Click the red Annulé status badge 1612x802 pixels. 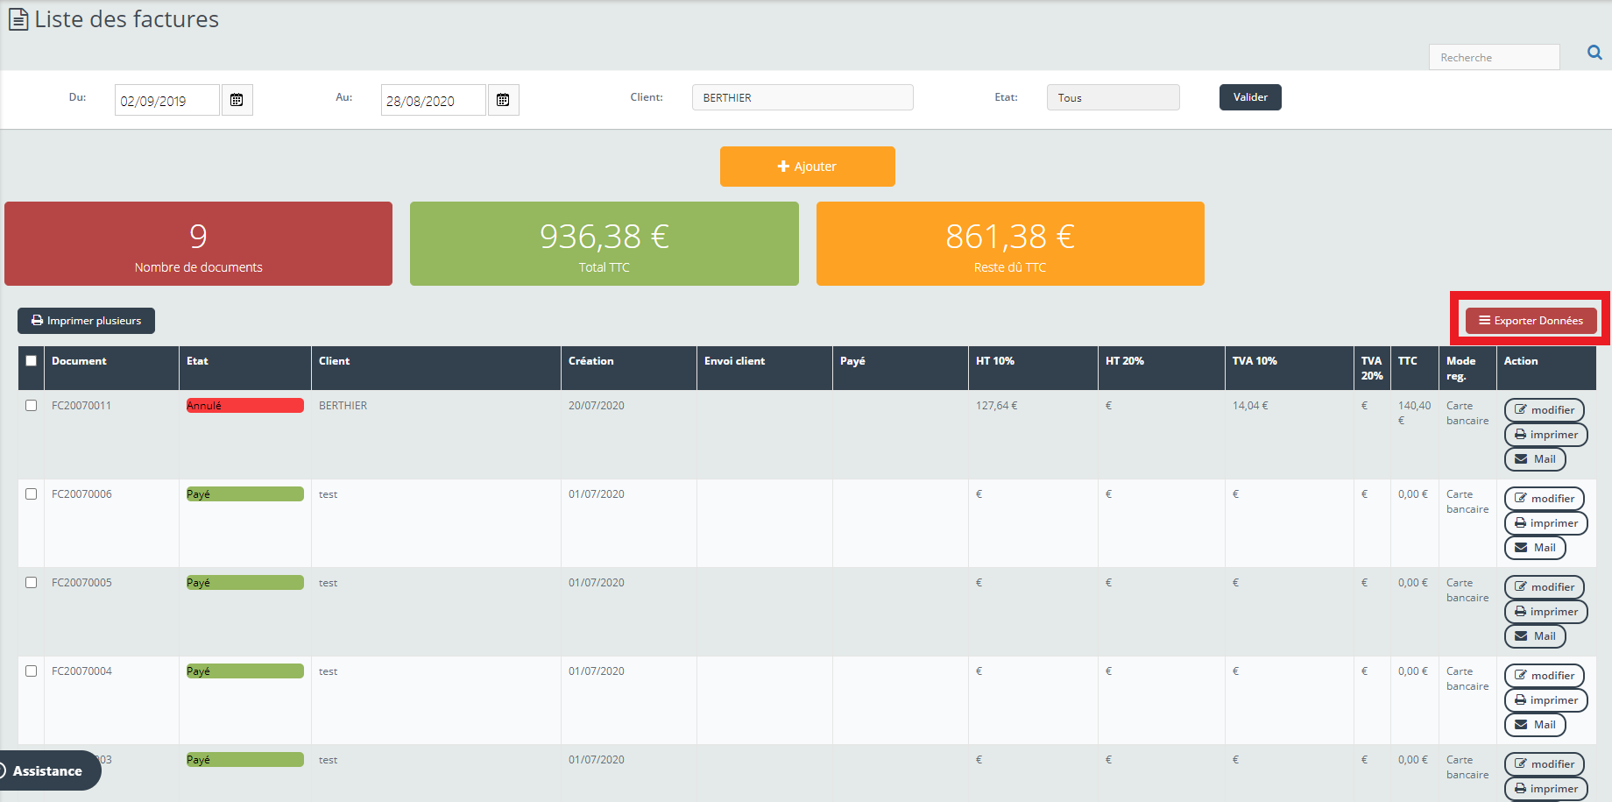tap(244, 406)
